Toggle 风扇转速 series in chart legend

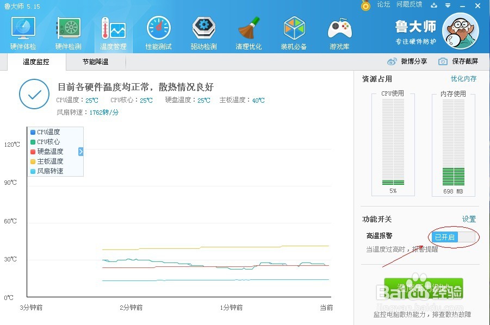click(x=47, y=171)
